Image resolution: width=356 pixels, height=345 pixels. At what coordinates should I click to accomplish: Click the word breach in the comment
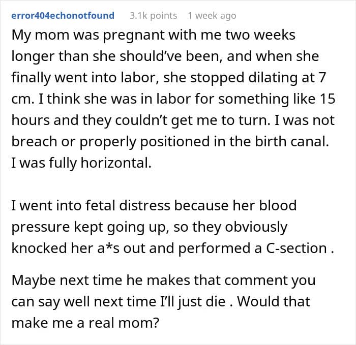point(34,142)
